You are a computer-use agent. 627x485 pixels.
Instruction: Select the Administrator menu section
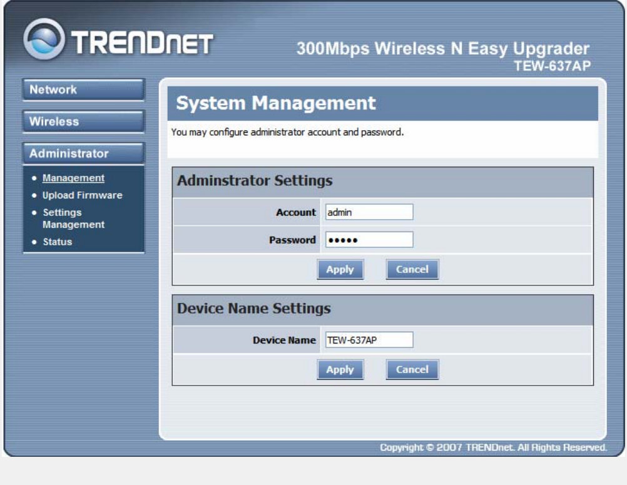83,153
